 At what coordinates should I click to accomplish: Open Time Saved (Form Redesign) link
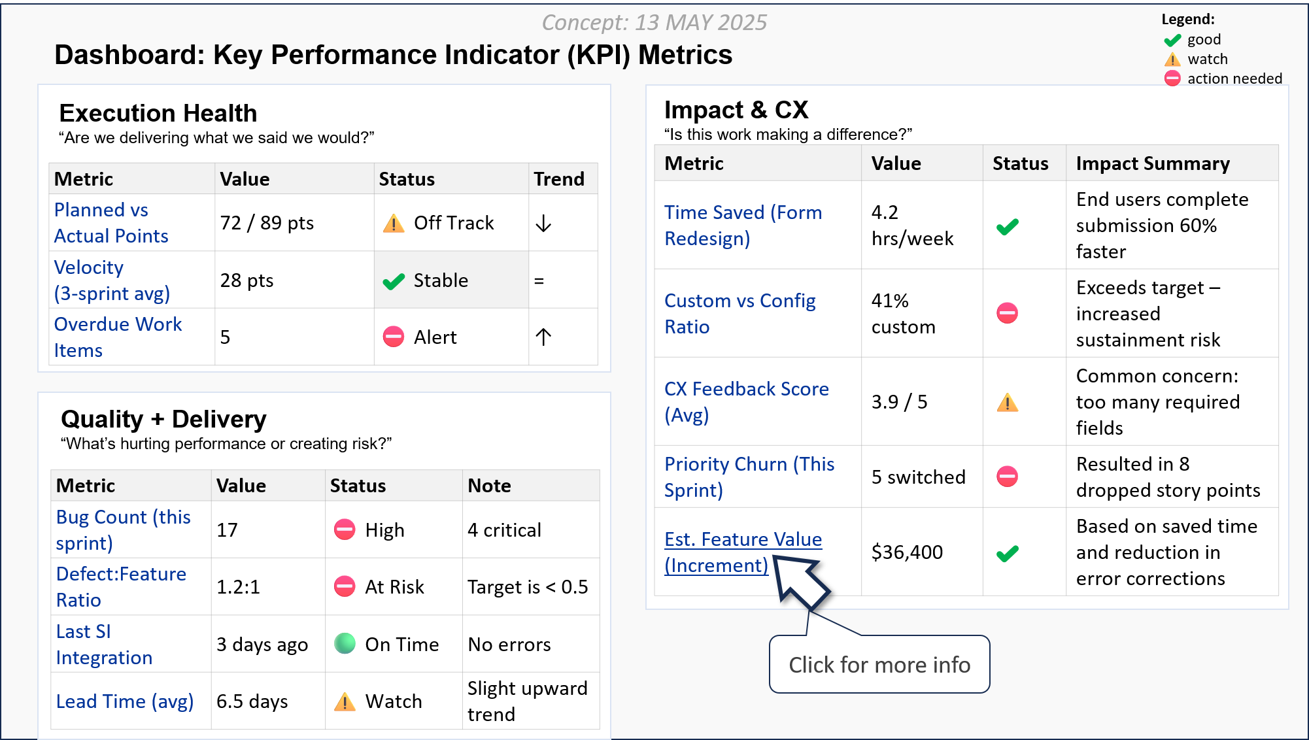click(743, 226)
